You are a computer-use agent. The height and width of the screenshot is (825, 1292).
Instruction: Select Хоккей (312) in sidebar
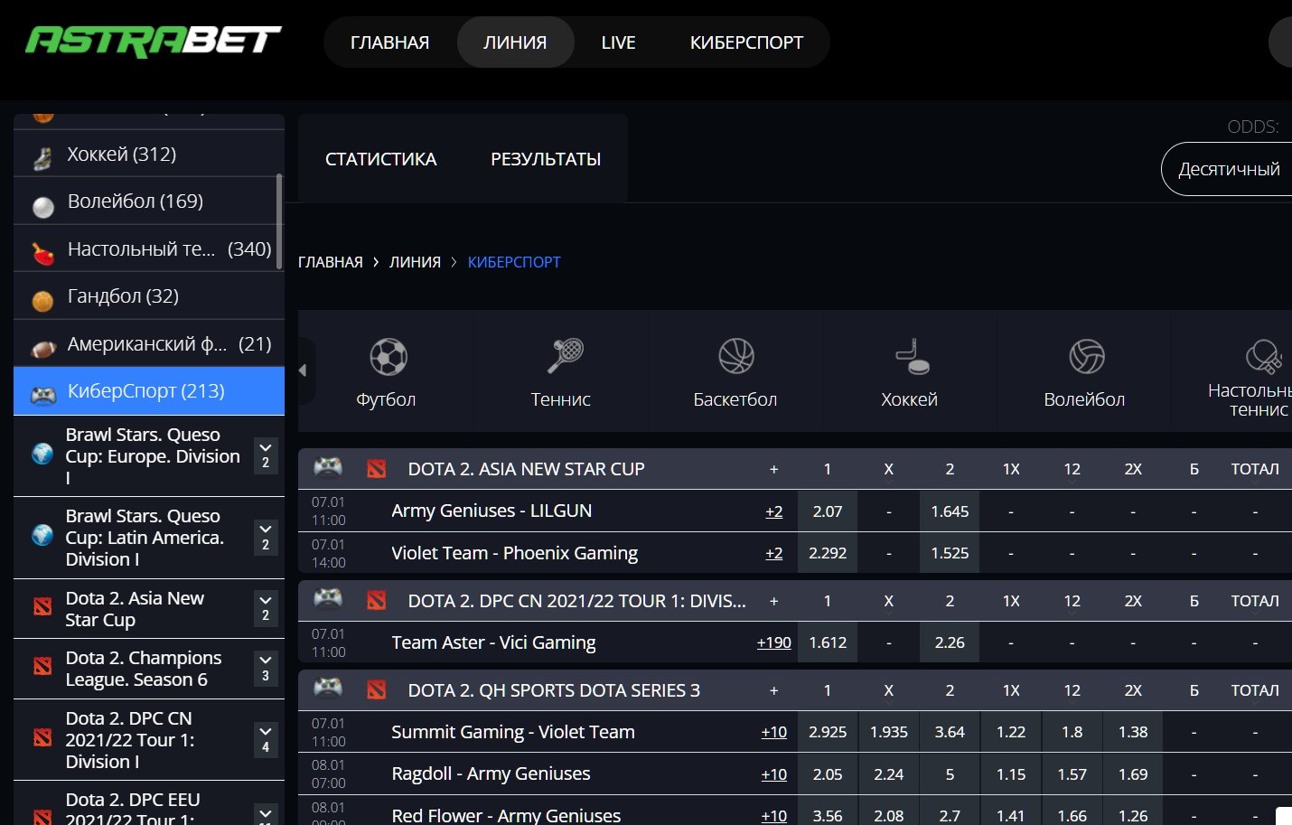[149, 154]
